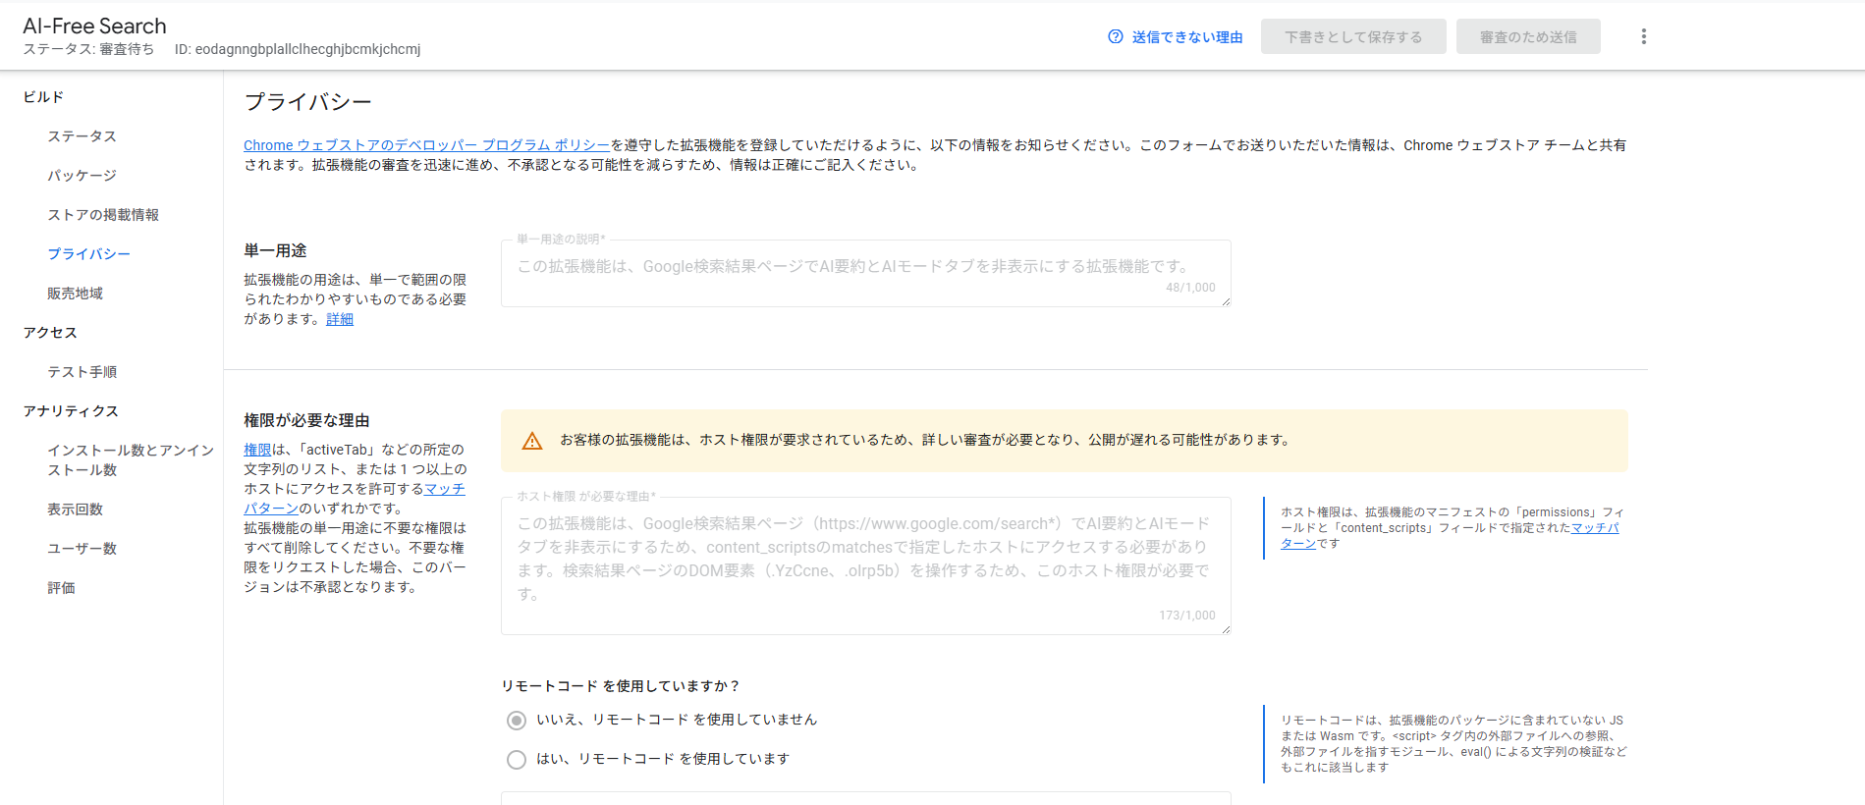The image size is (1865, 805).
Task: Click リモートコードを使用していますか？ question text
Action: click(x=621, y=686)
